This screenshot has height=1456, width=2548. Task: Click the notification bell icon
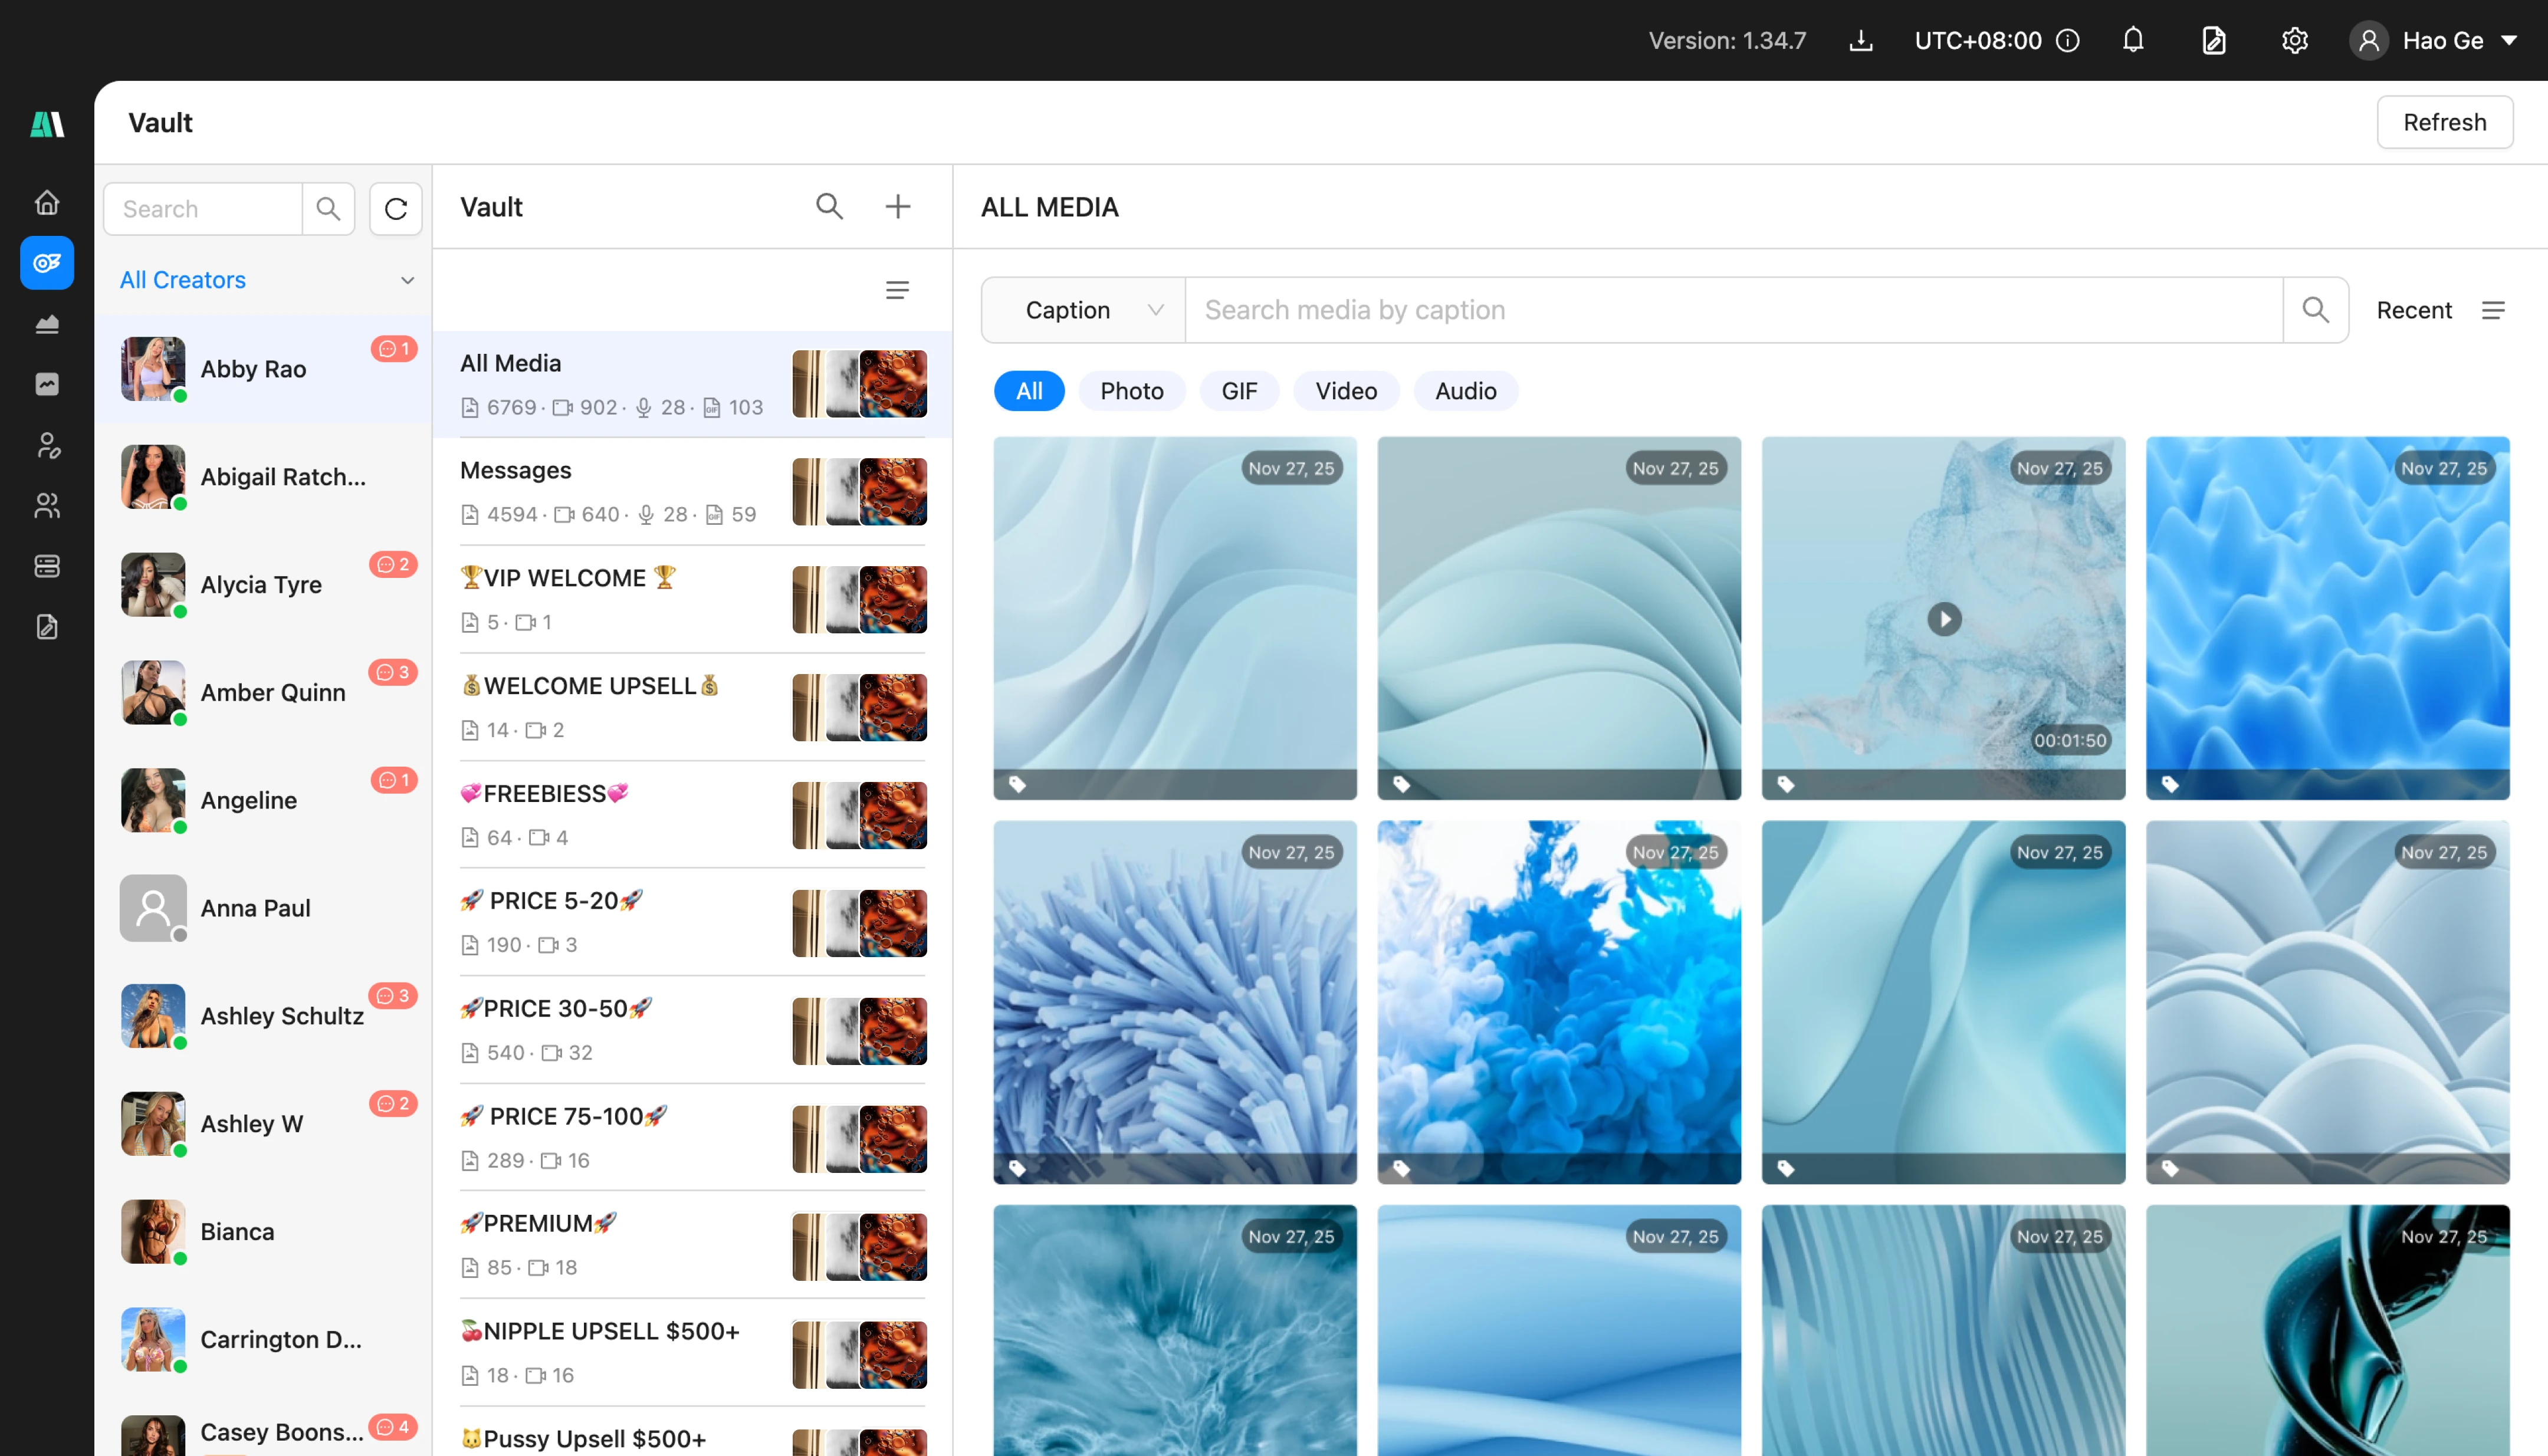coord(2133,40)
